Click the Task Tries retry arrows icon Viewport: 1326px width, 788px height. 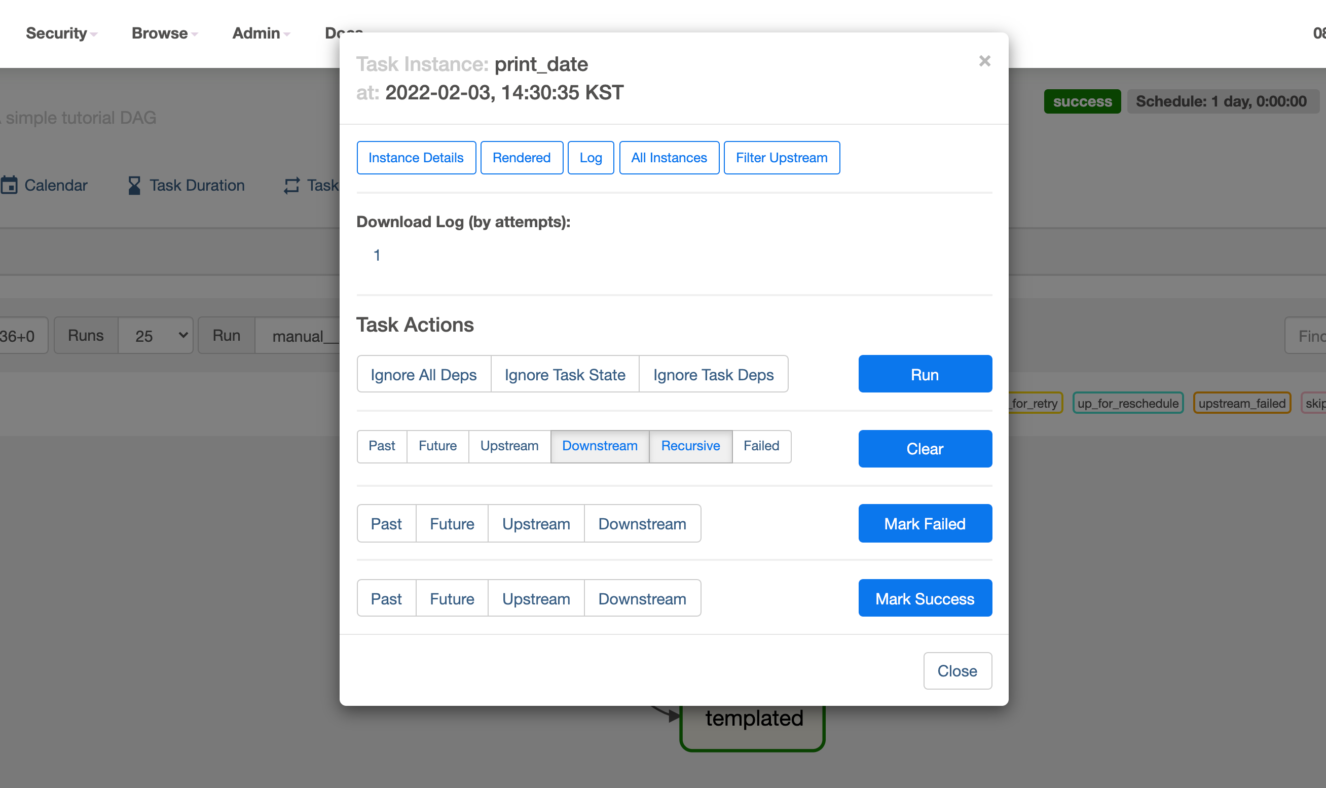click(x=291, y=185)
